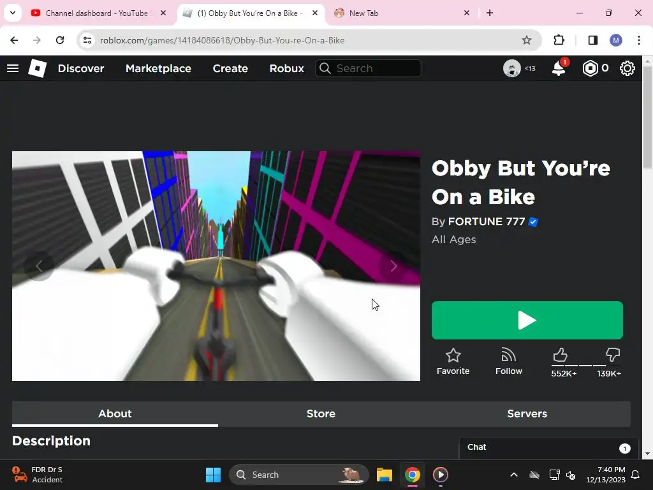Click the muted volume tray icon
The image size is (653, 490).
tap(571, 475)
